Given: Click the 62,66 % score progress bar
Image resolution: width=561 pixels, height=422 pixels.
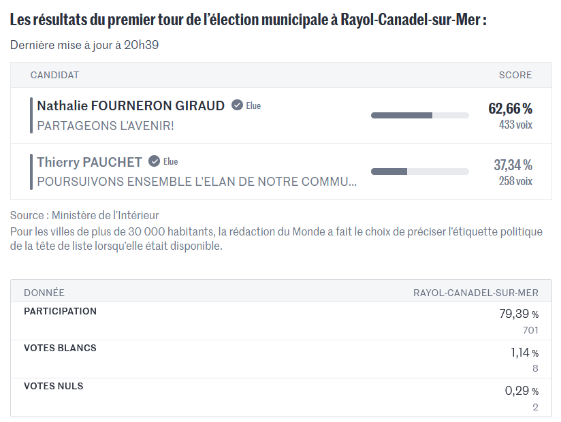Looking at the screenshot, I should 419,115.
